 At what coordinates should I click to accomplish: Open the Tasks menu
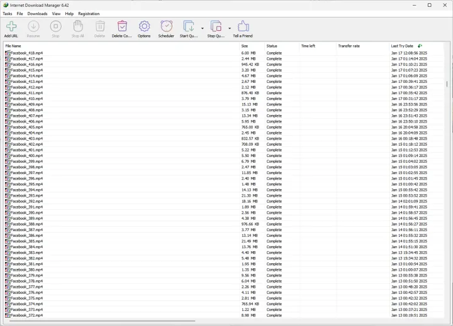pyautogui.click(x=8, y=13)
